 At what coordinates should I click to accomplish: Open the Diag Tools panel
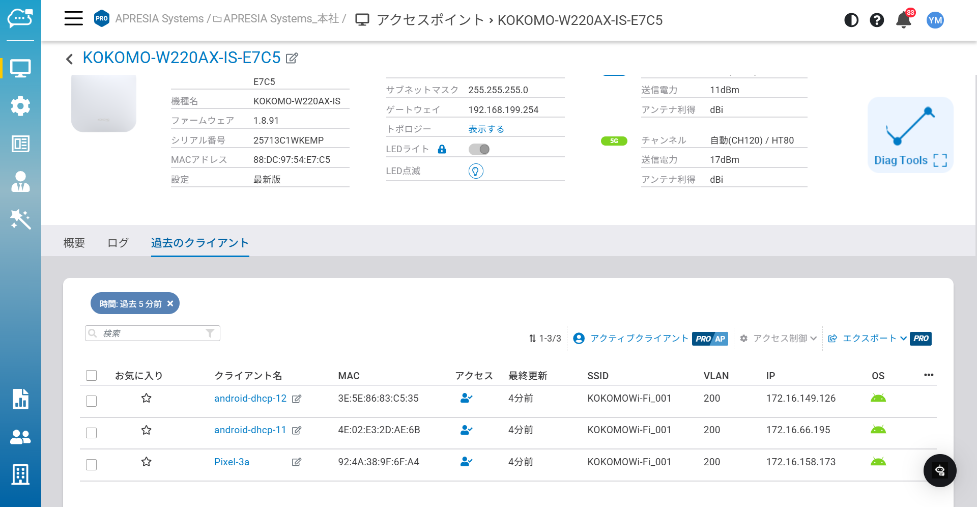click(910, 135)
